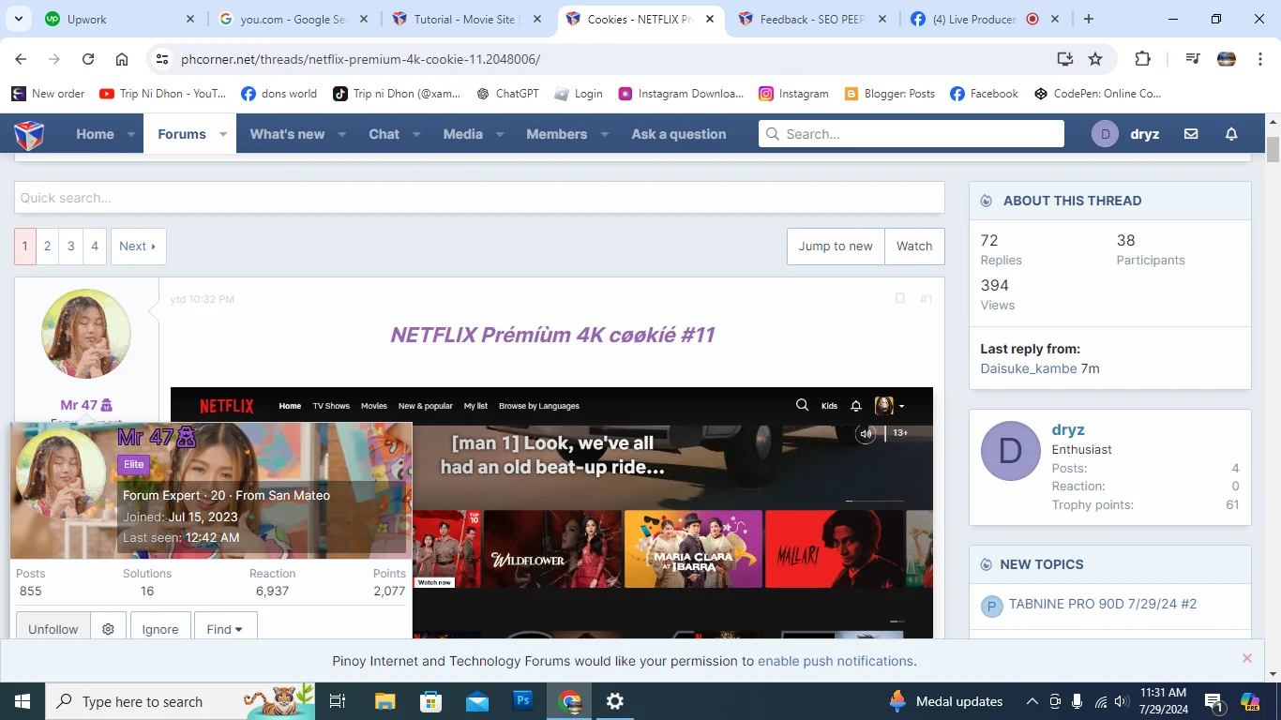
Task: Open the Ask a question menu item
Action: [x=679, y=134]
